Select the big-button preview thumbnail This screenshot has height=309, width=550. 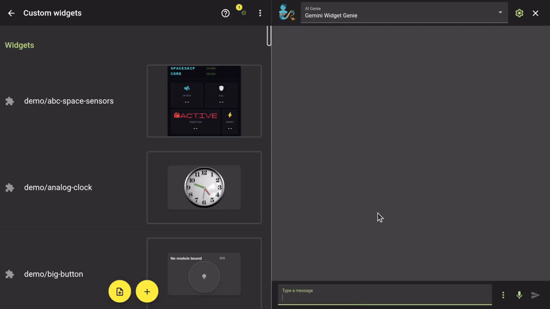(x=204, y=274)
